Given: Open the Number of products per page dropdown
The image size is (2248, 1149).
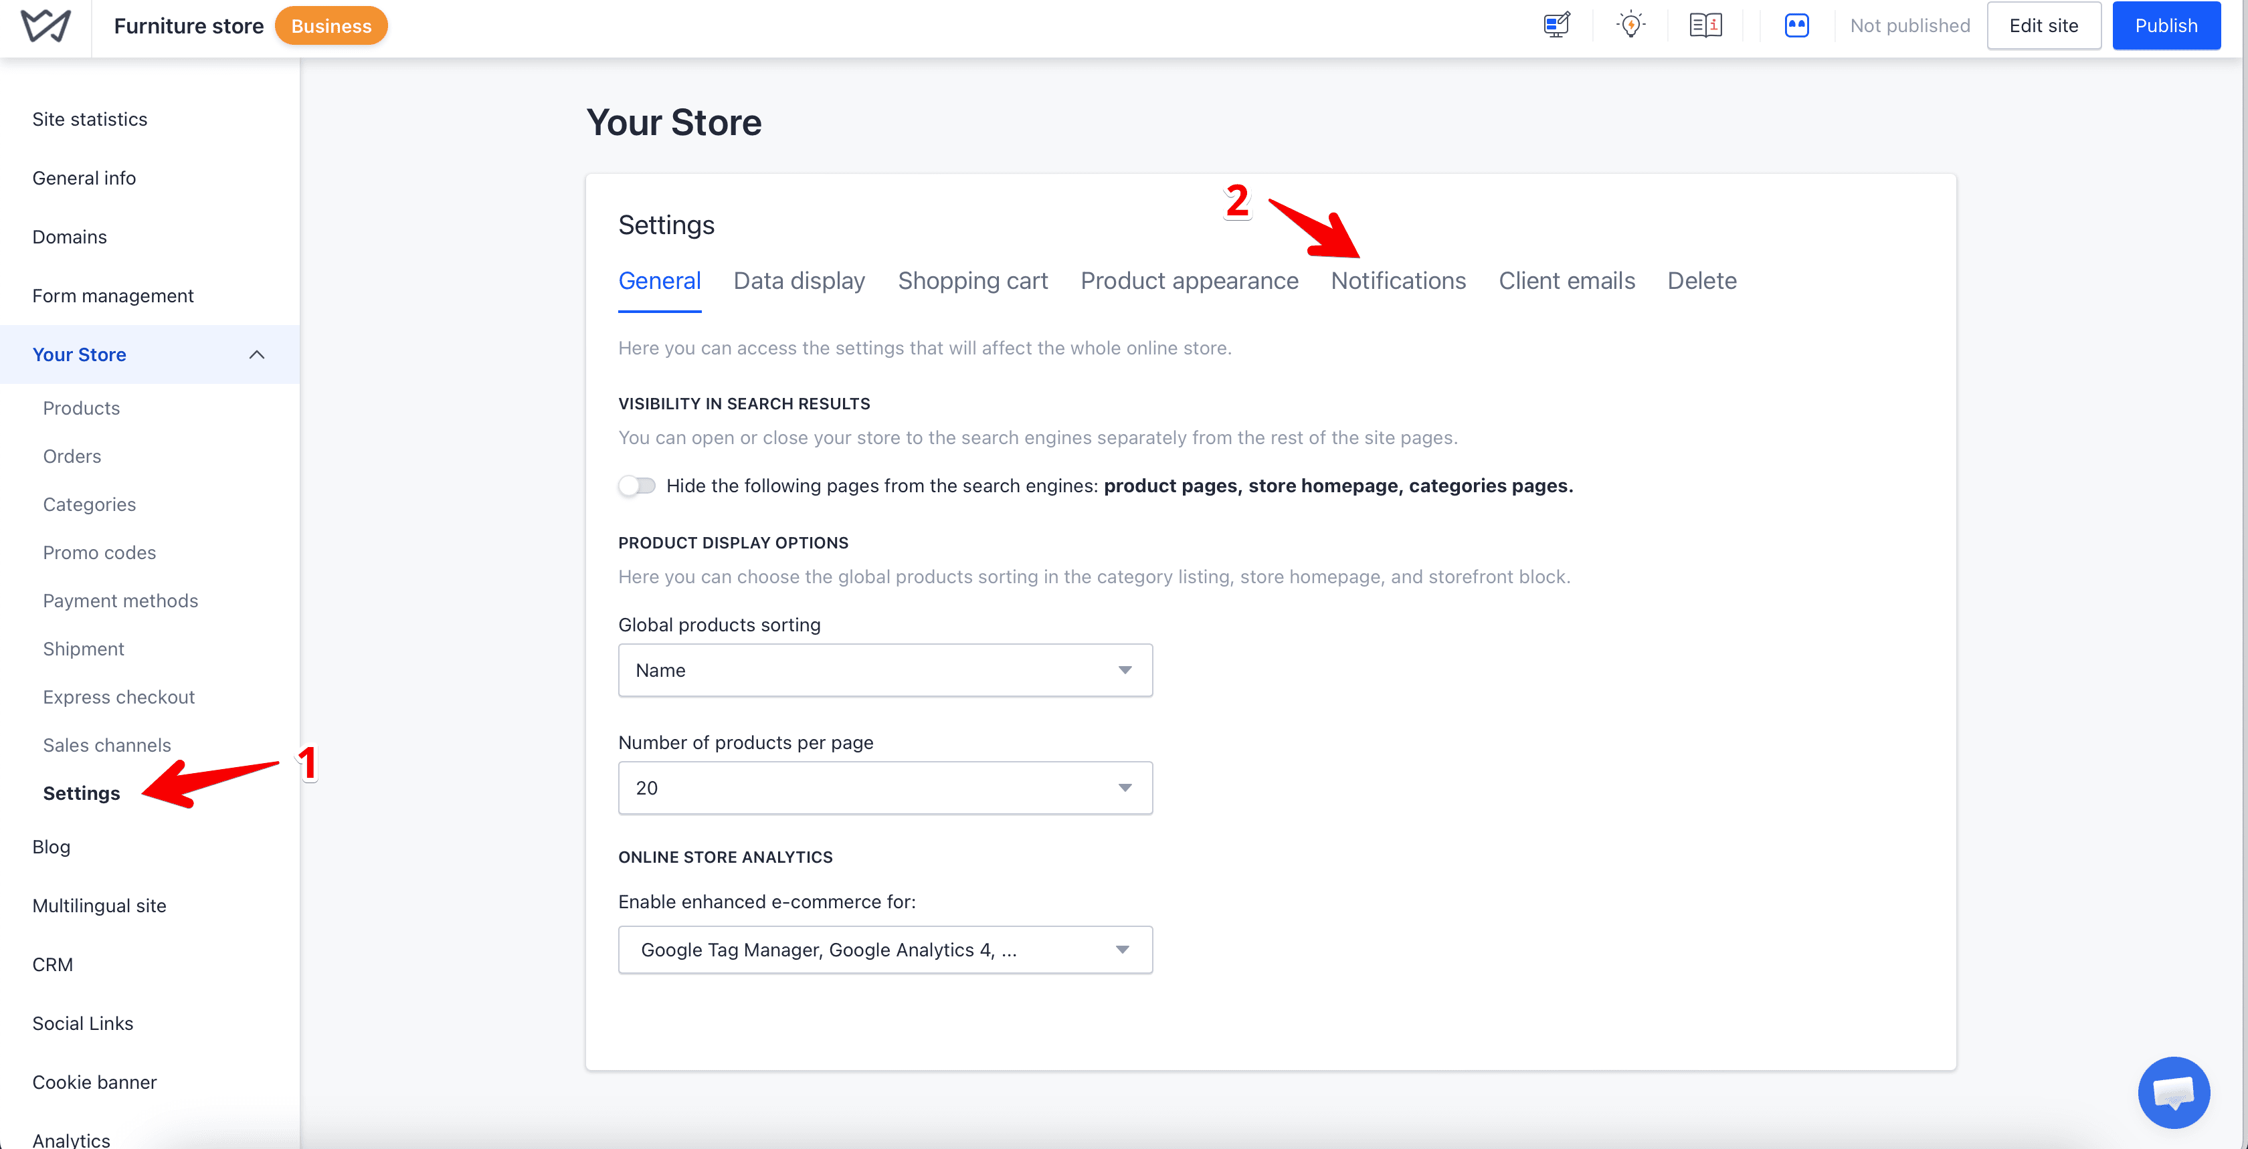Looking at the screenshot, I should (x=885, y=788).
